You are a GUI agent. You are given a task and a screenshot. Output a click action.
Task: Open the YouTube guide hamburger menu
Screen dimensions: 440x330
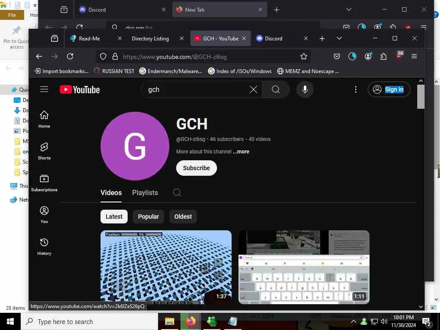coord(44,89)
